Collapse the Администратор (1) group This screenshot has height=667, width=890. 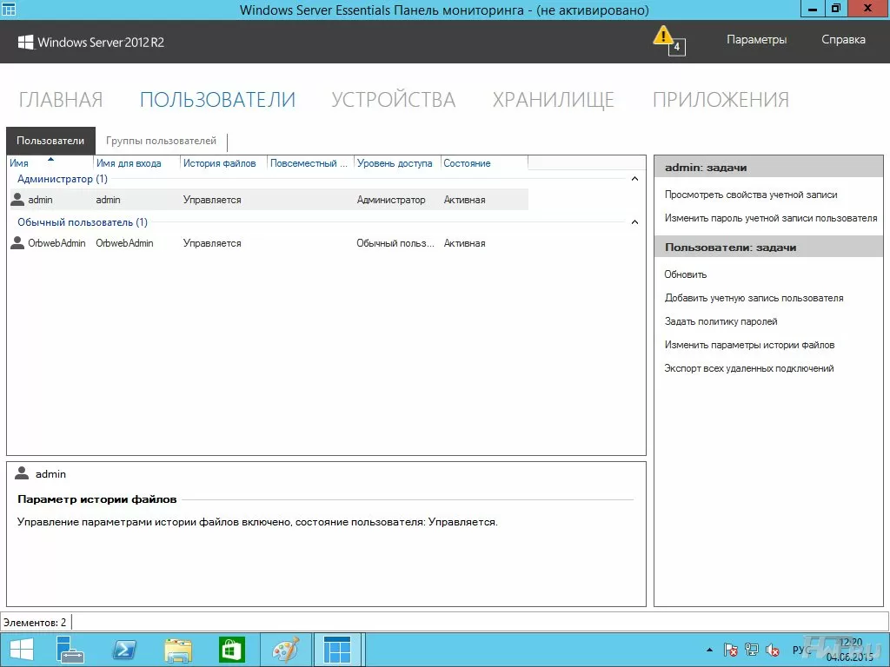click(634, 179)
